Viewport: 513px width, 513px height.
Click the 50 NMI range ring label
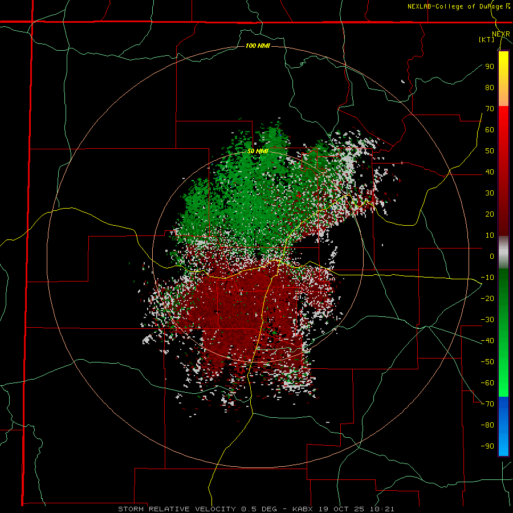coord(258,151)
